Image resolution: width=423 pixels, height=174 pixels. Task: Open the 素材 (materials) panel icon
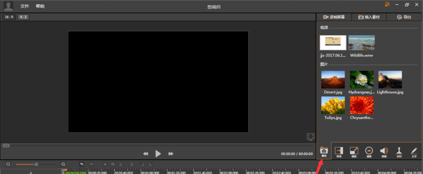[x=324, y=152]
